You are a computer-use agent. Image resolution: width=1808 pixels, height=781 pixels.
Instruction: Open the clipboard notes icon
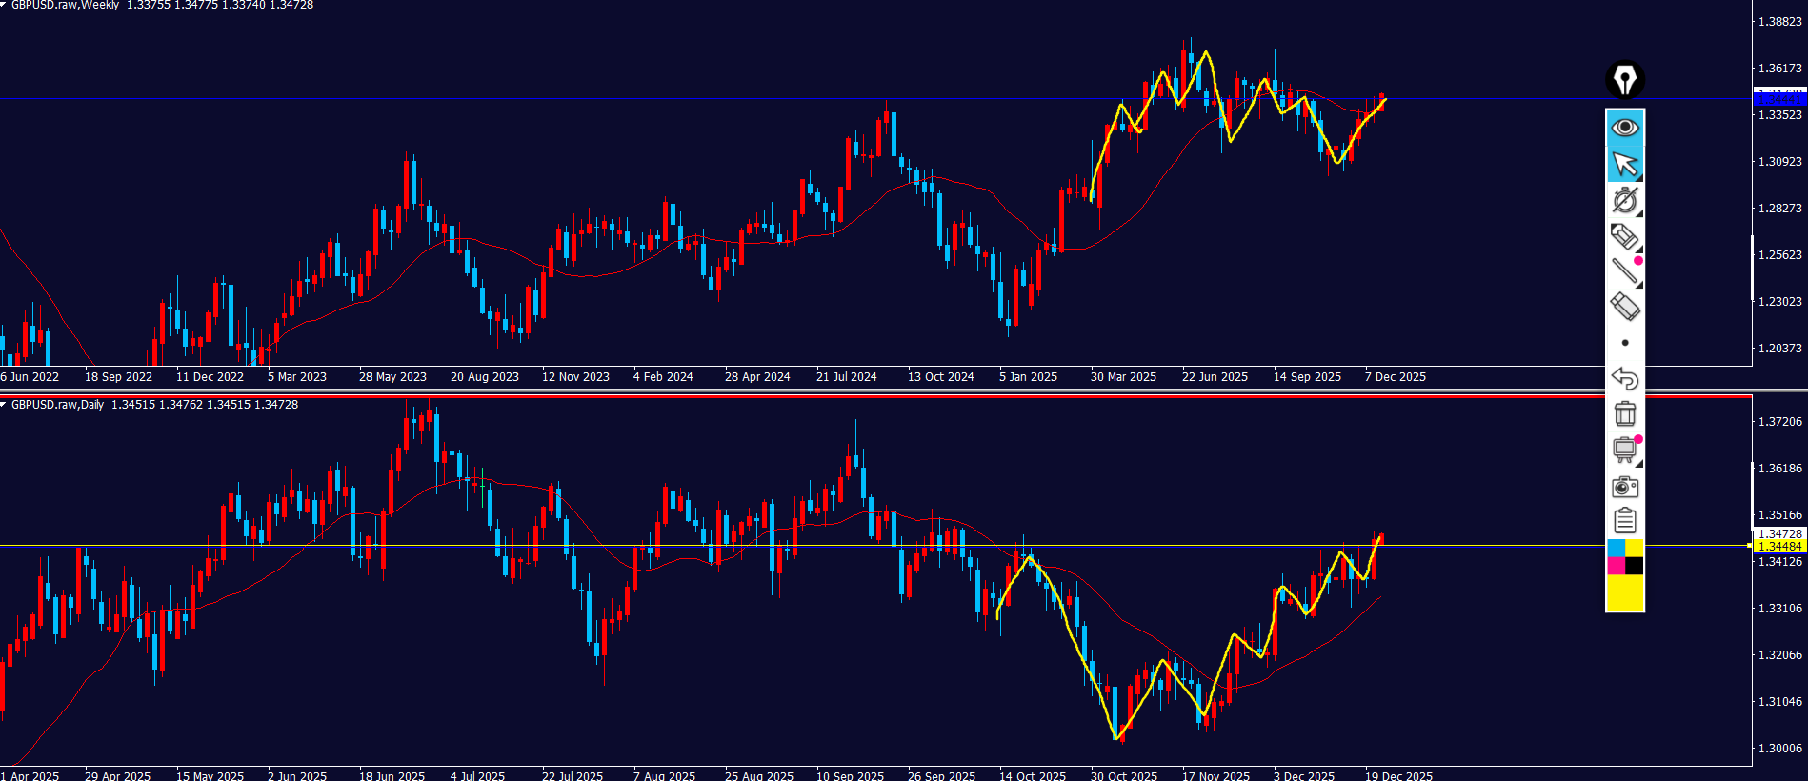tap(1624, 521)
